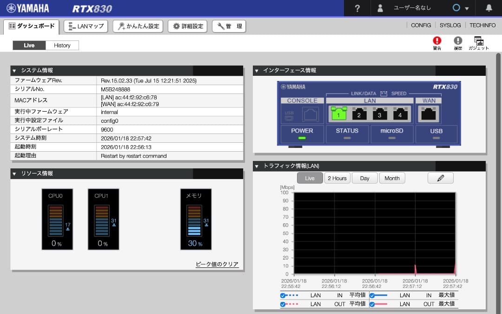Click the memory usage gauge
502x314 pixels.
(196, 219)
